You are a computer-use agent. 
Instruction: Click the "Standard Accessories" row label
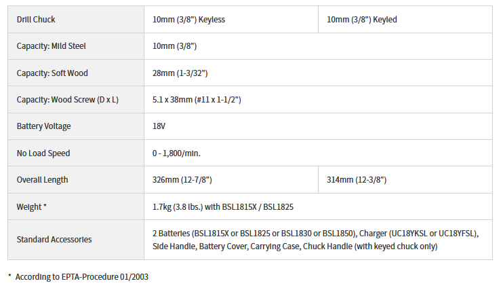[54, 239]
